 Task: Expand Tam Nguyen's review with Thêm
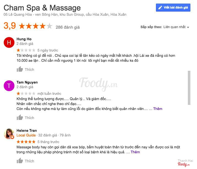[158, 109]
